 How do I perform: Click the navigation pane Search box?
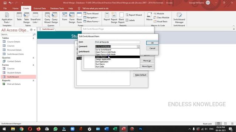point(17,34)
